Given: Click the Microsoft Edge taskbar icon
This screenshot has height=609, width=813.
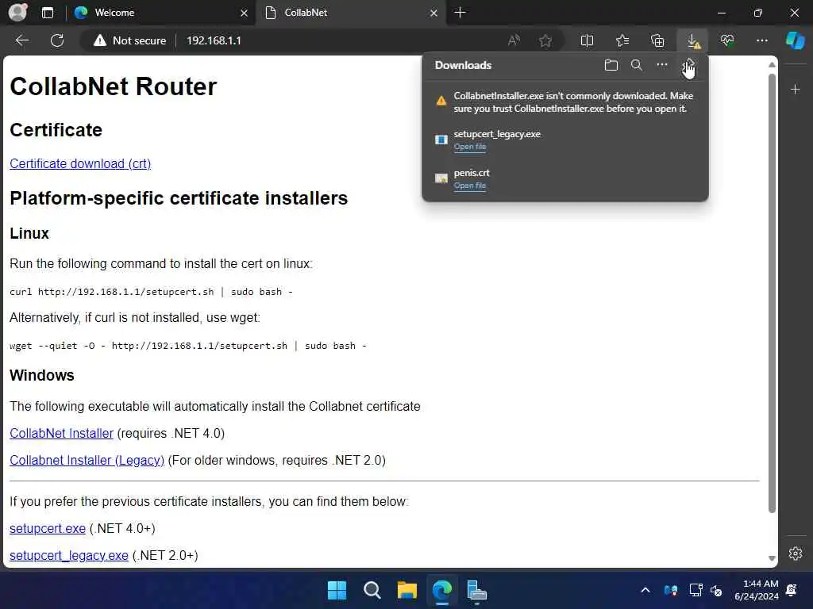Looking at the screenshot, I should point(441,590).
